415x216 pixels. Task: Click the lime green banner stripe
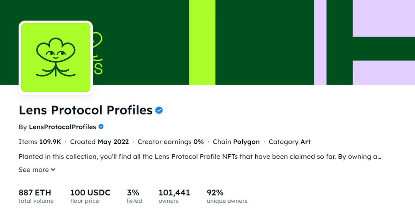click(202, 42)
